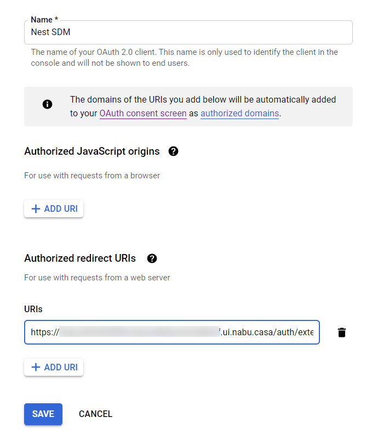The image size is (372, 434).
Task: Click the Name field containing Nest SDM
Action: [188, 32]
